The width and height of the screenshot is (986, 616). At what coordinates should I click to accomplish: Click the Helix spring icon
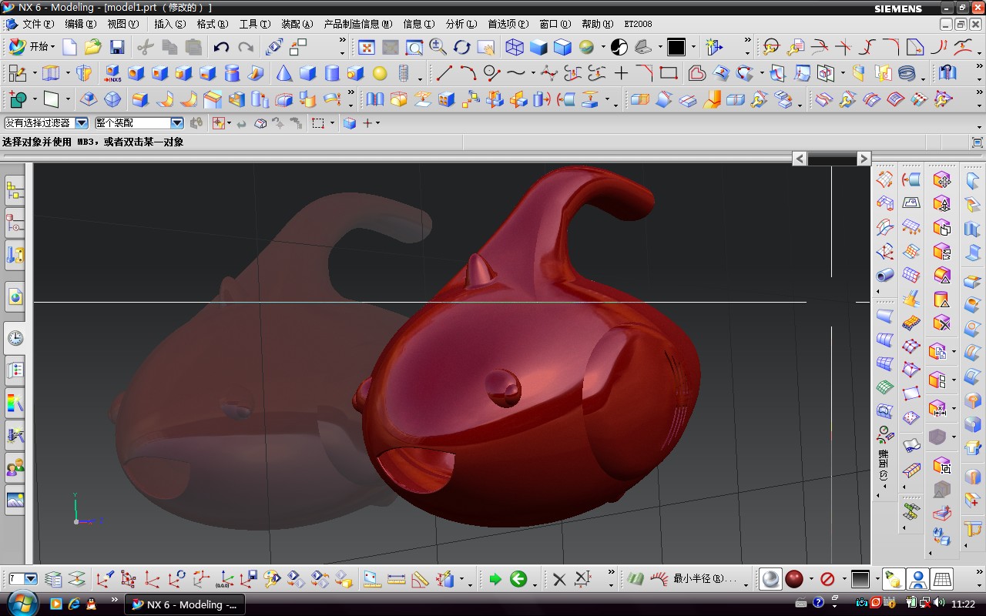[x=908, y=74]
